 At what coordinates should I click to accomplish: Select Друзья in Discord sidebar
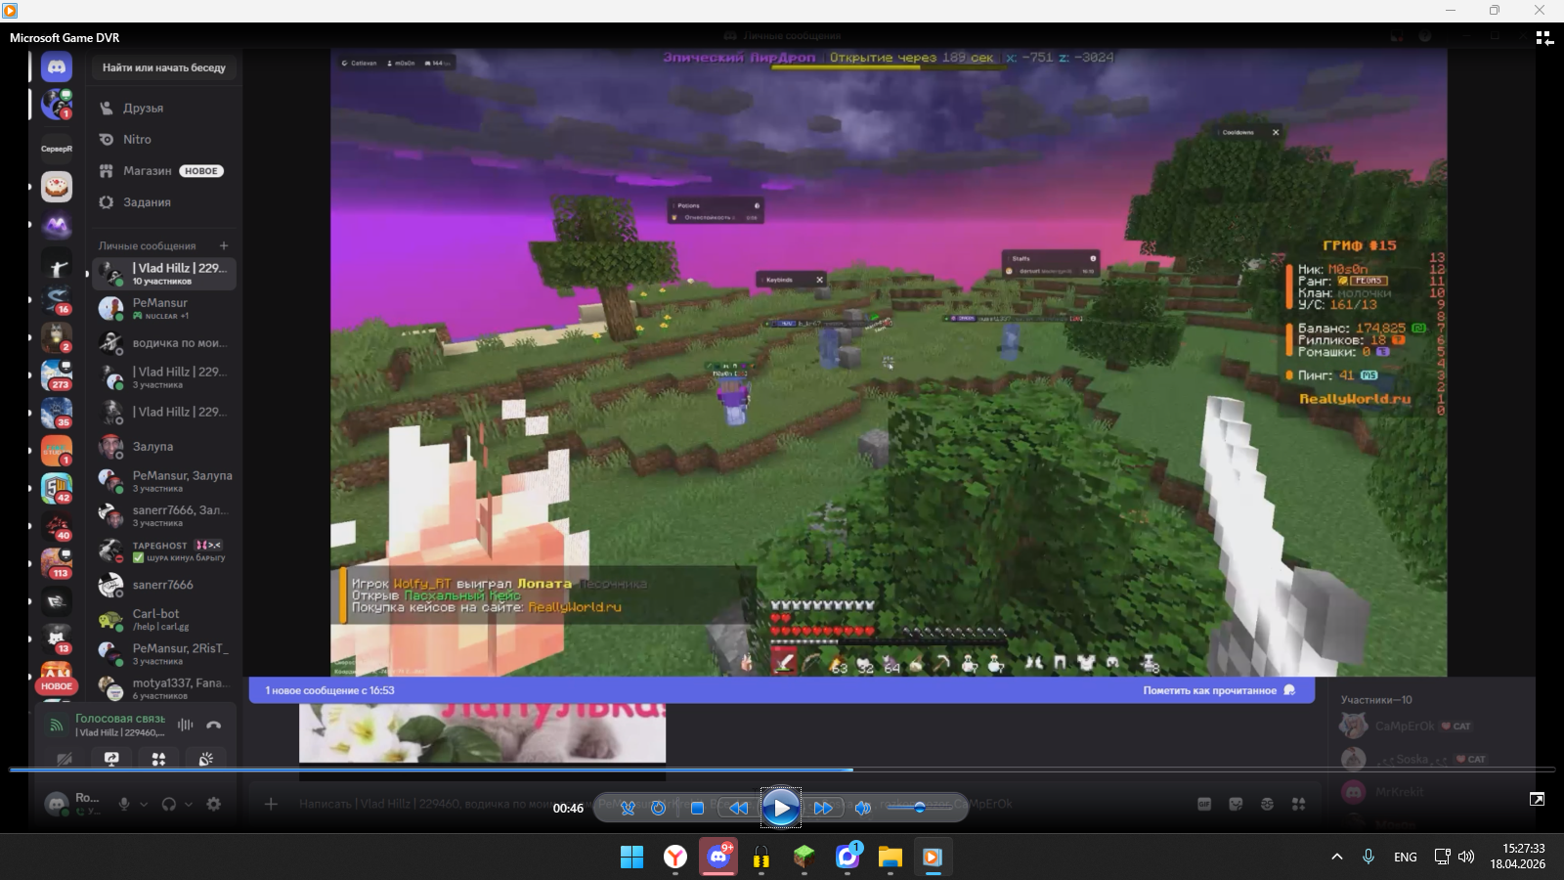(143, 109)
